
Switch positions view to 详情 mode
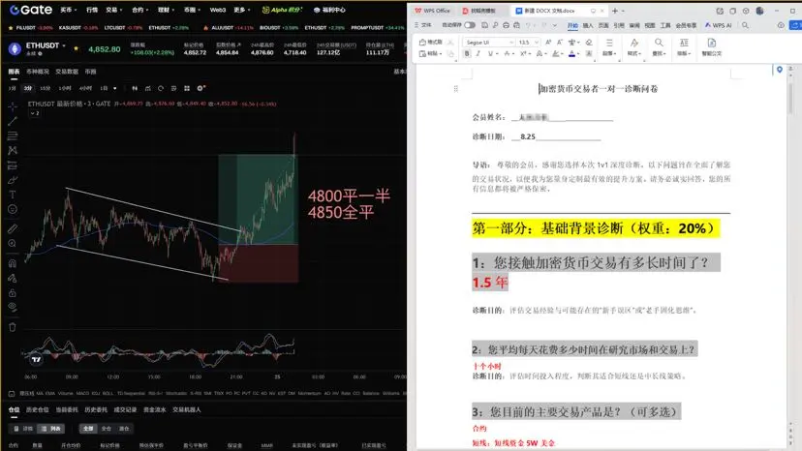[x=23, y=429]
